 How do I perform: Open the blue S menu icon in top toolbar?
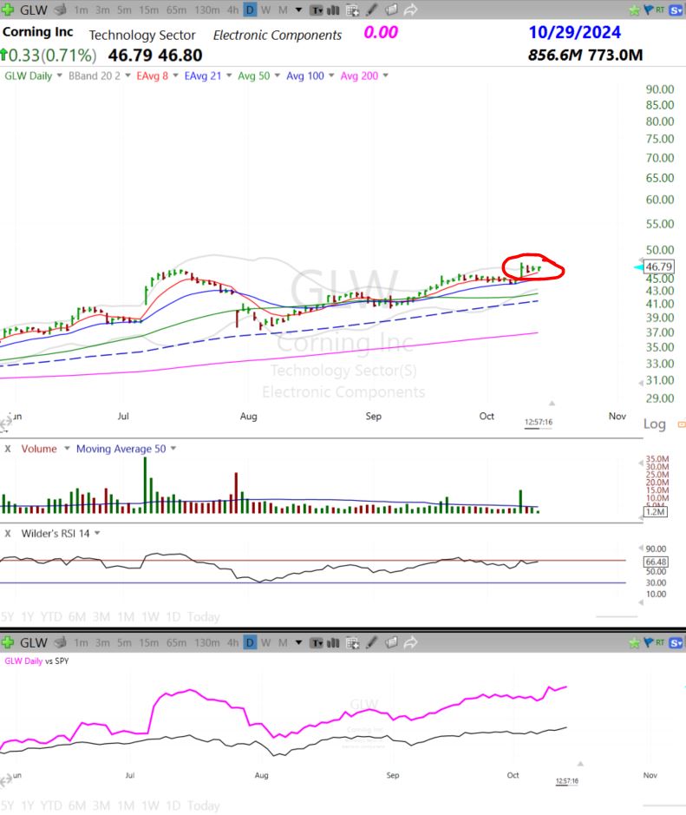pyautogui.click(x=676, y=10)
